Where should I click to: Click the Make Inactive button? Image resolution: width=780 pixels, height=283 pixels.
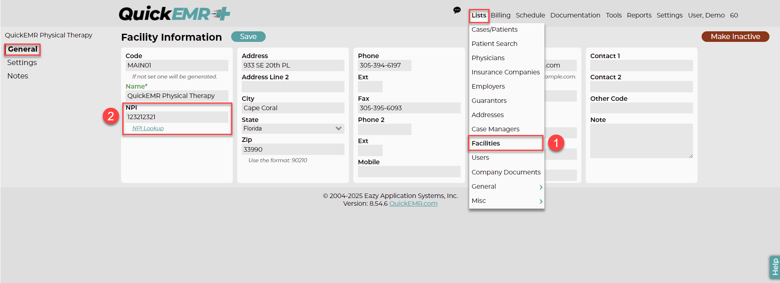point(735,37)
